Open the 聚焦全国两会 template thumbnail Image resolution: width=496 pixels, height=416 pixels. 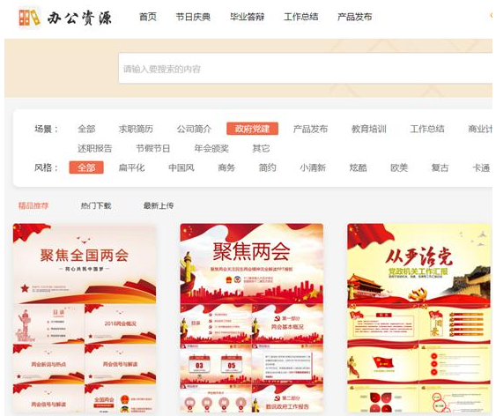click(85, 318)
